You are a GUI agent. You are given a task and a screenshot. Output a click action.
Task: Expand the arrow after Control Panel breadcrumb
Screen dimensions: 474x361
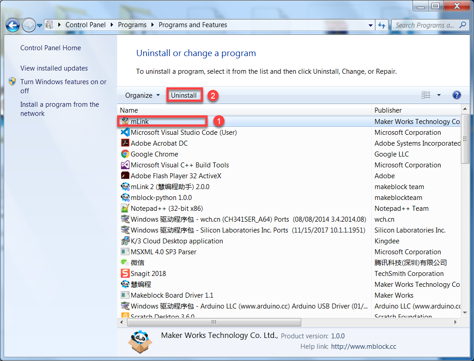(112, 25)
